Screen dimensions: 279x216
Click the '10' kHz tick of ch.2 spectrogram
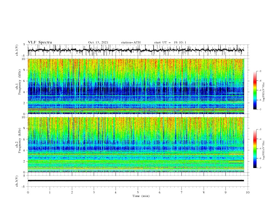click(24, 117)
